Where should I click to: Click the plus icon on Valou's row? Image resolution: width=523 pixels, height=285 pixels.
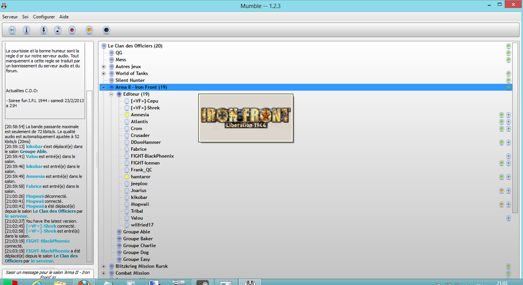[x=508, y=218]
